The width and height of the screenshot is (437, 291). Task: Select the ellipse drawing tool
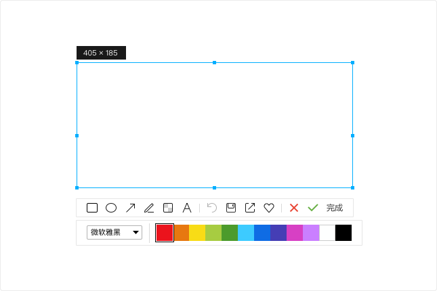tap(111, 208)
